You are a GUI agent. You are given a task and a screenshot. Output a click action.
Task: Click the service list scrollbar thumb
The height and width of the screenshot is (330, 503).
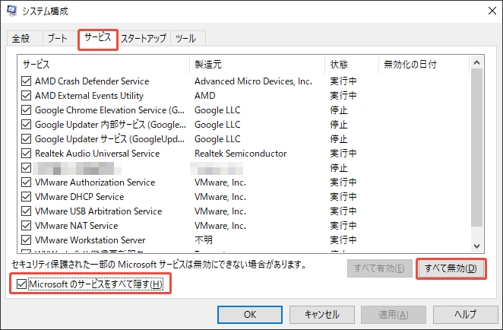point(476,148)
